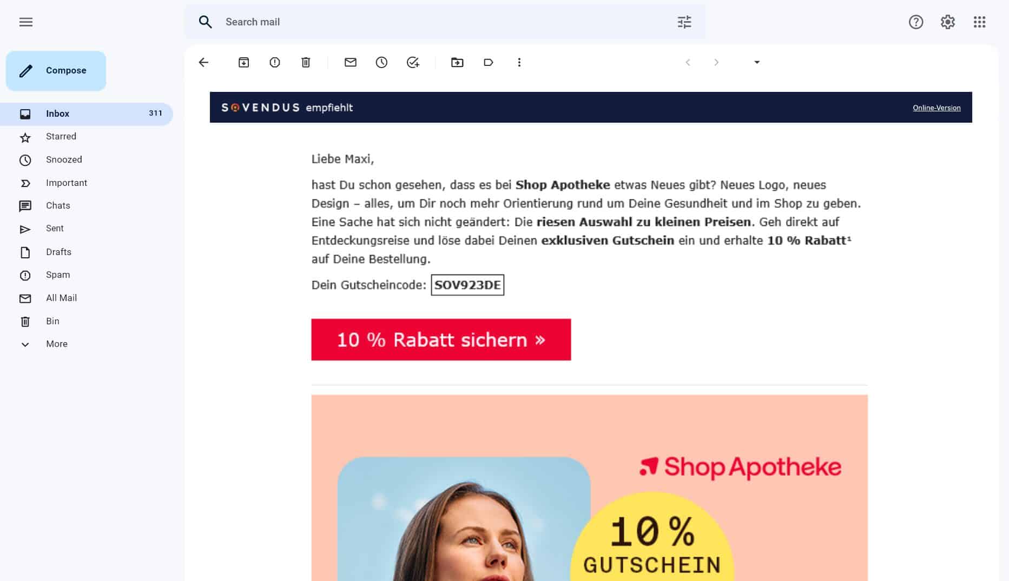The height and width of the screenshot is (581, 1009).
Task: Delete the email using the trash icon
Action: tap(306, 62)
